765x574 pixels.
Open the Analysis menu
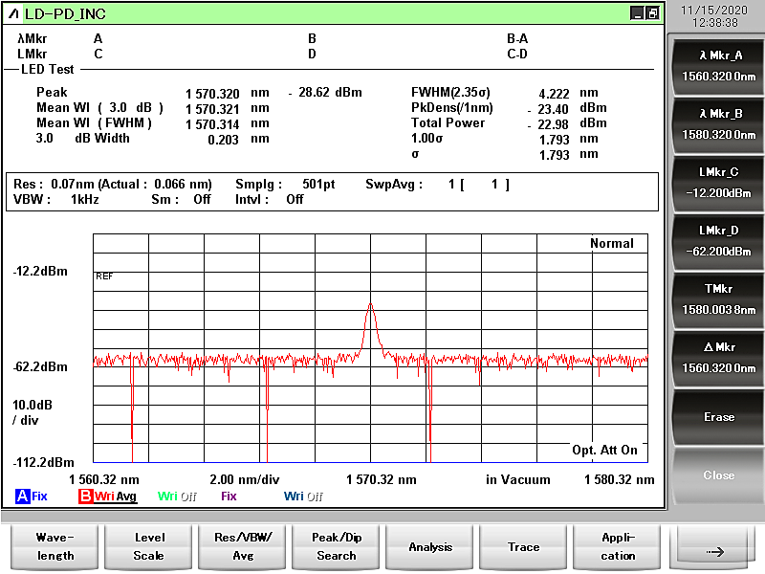430,546
